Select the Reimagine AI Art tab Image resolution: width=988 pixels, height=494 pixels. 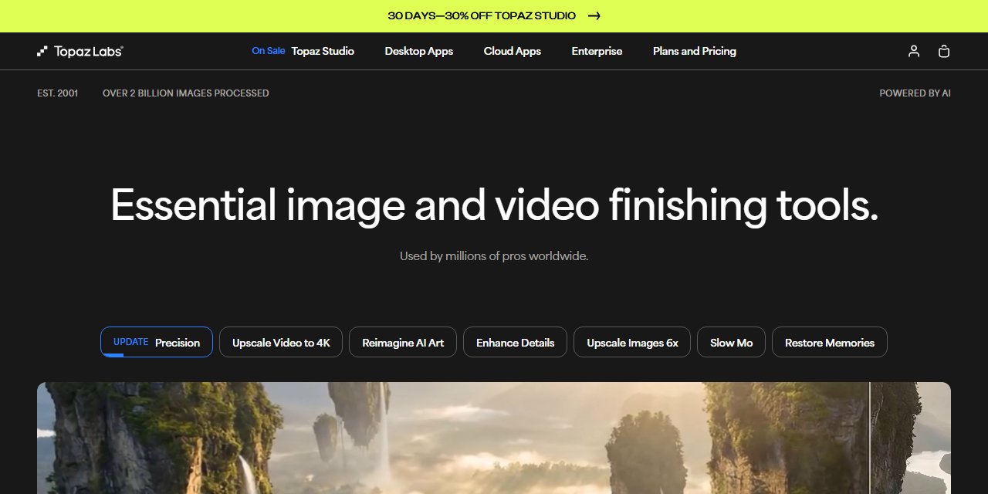(403, 342)
